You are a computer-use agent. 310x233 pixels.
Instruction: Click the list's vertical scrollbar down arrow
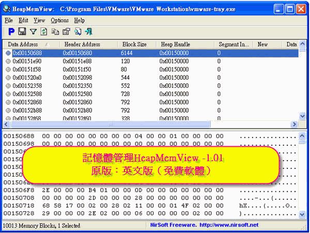(303, 116)
